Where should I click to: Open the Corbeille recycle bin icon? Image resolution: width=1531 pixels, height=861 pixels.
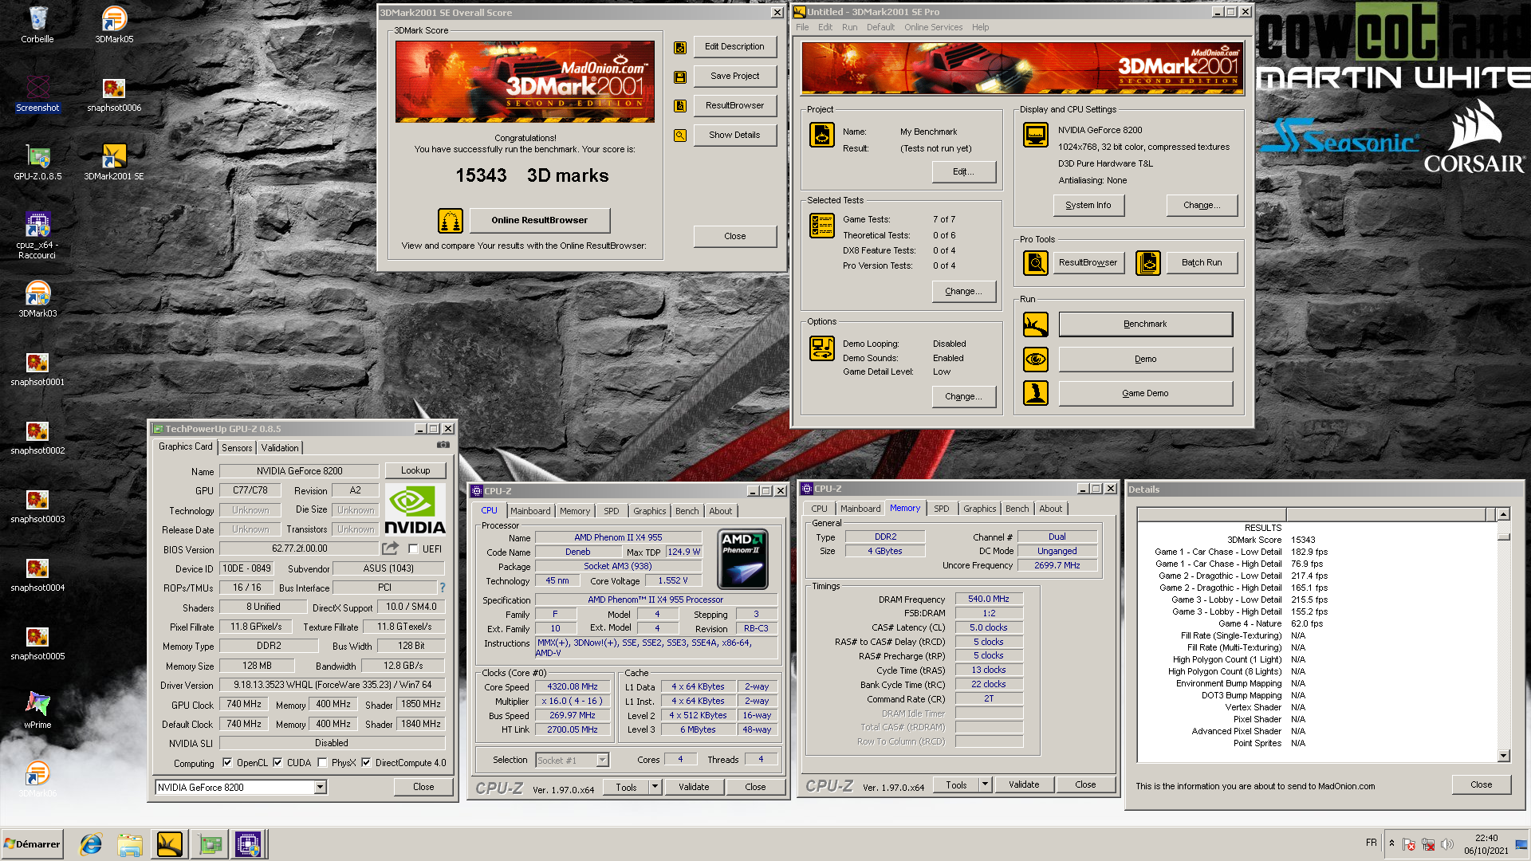point(37,24)
